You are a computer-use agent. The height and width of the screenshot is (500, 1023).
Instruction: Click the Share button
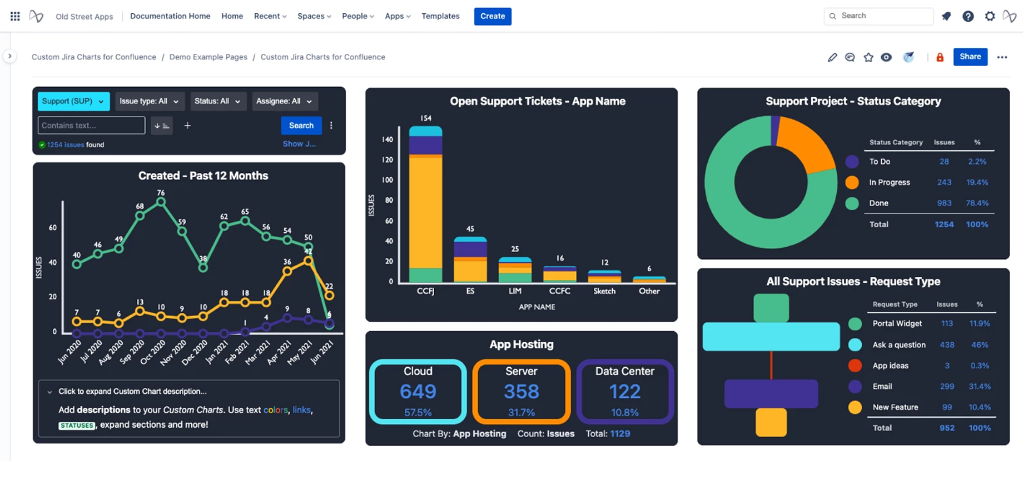click(970, 57)
